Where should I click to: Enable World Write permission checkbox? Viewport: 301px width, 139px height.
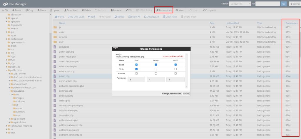[175, 69]
